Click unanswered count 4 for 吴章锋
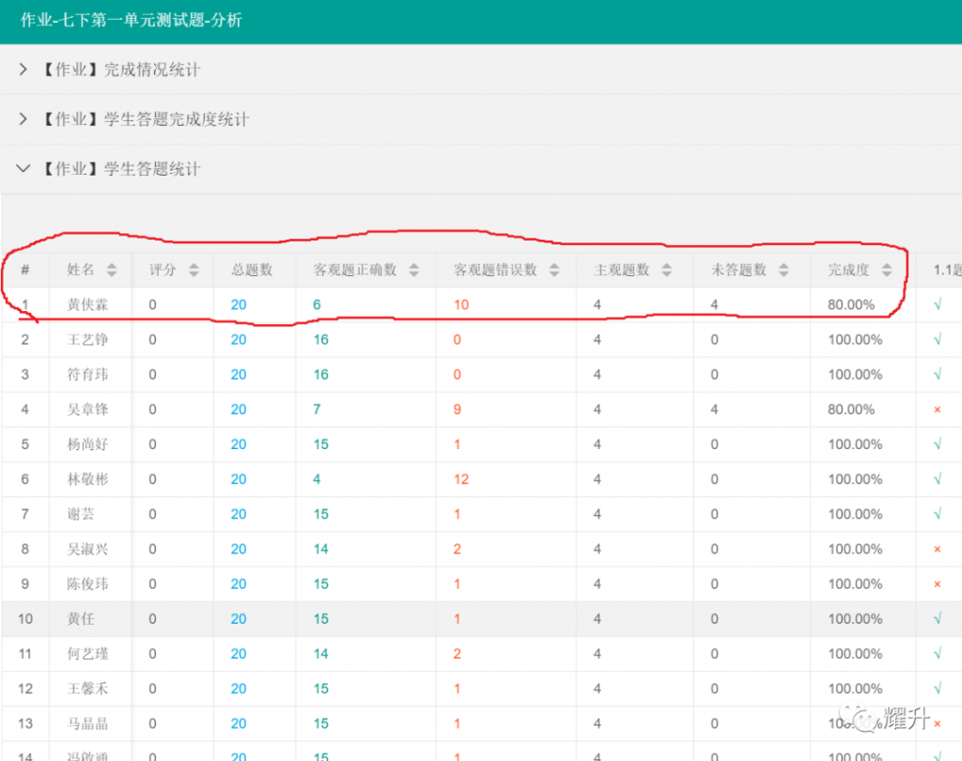Screen dimensions: 962x761 click(x=714, y=410)
